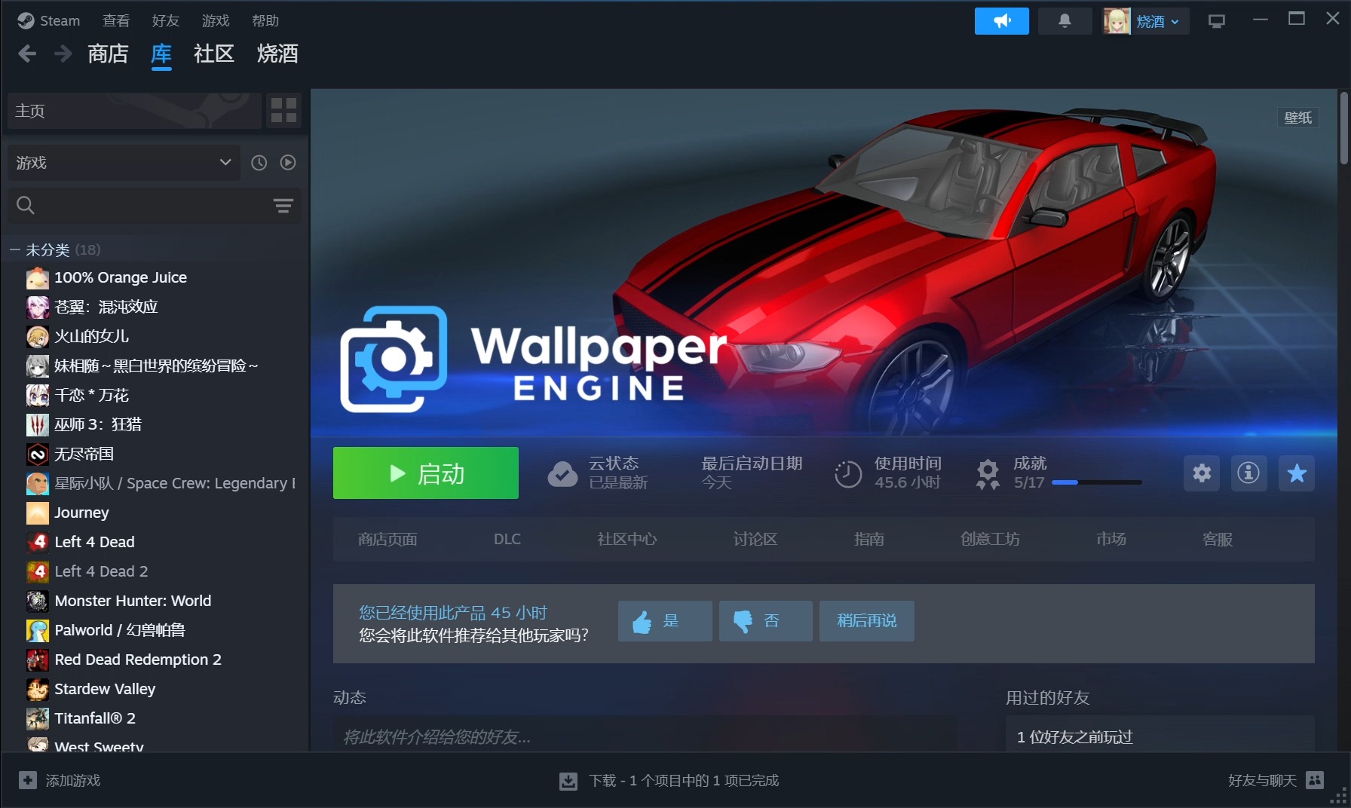Image resolution: width=1351 pixels, height=808 pixels.
Task: Click the add game plus icon
Action: point(28,780)
